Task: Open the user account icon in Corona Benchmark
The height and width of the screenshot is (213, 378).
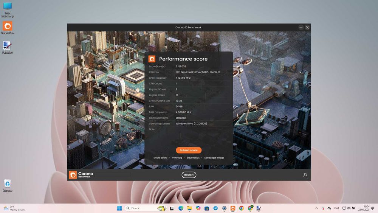Action: click(x=305, y=175)
